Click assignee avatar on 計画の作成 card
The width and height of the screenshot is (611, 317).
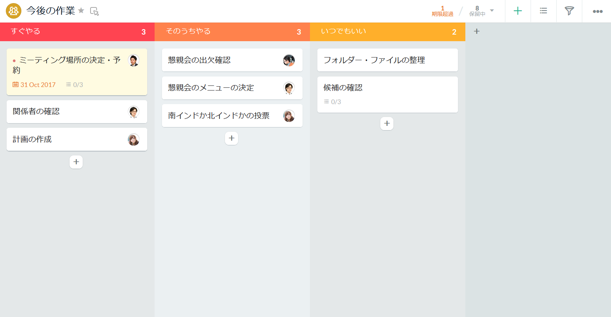point(134,139)
